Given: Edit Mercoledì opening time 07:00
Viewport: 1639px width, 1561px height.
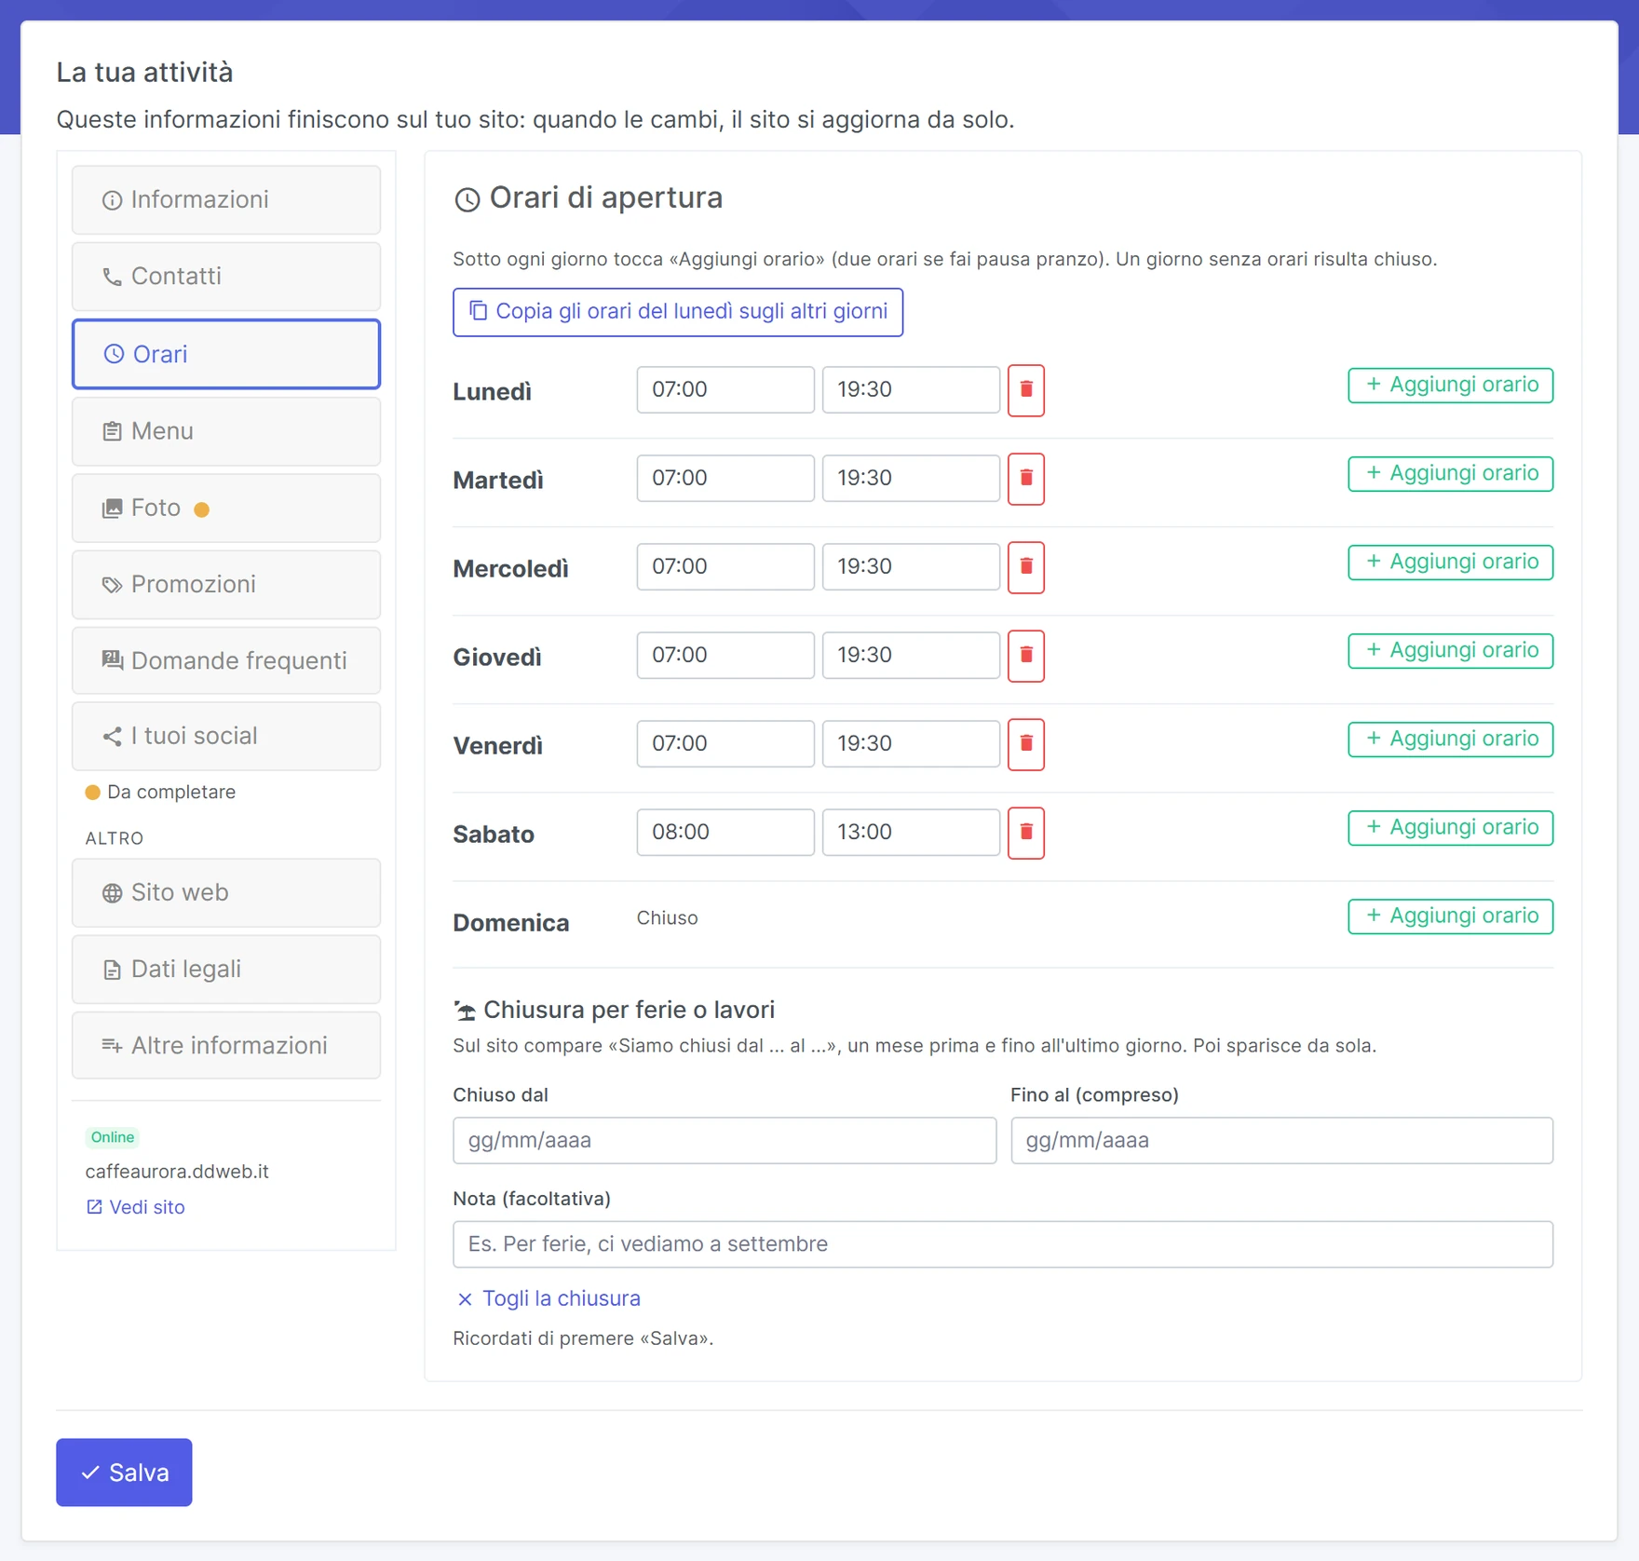Looking at the screenshot, I should coord(725,566).
